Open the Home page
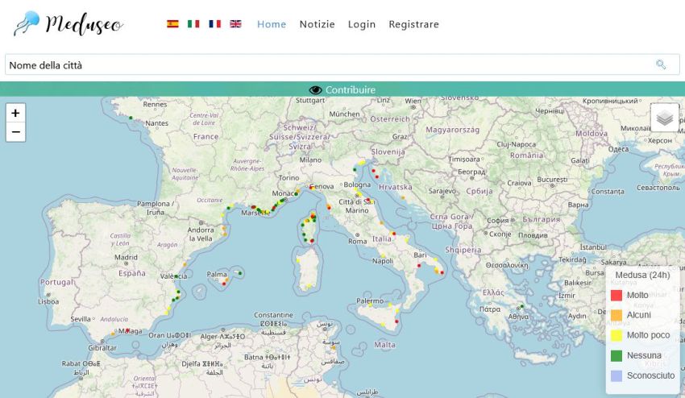Image resolution: width=685 pixels, height=398 pixels. (272, 24)
